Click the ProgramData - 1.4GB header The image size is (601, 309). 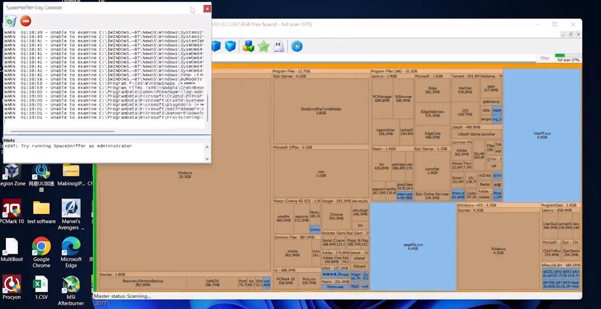pos(561,205)
